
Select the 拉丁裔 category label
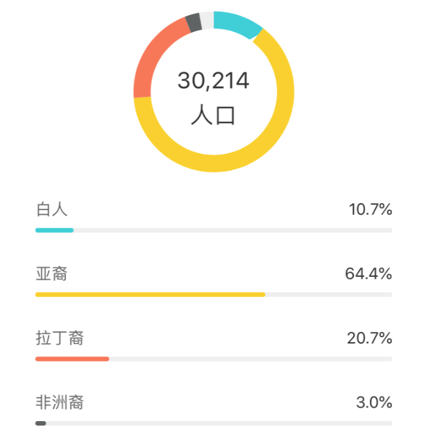(60, 338)
